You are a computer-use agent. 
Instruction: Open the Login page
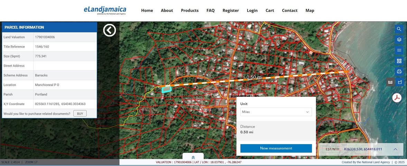(252, 10)
